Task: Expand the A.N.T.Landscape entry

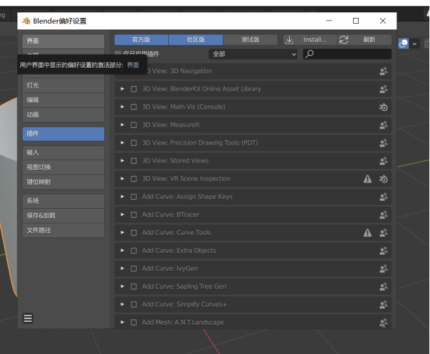Action: (122, 322)
